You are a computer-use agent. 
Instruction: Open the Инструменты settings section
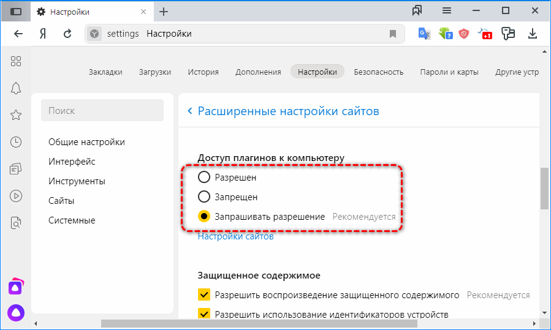(77, 181)
